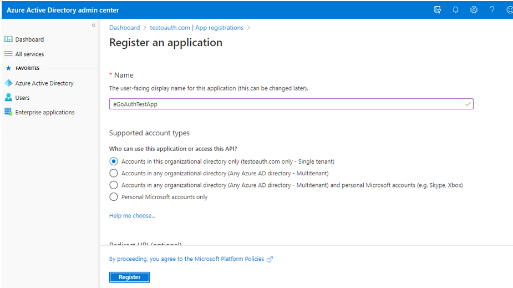This screenshot has width=513, height=288.
Task: Open the help question mark icon
Action: pos(492,10)
